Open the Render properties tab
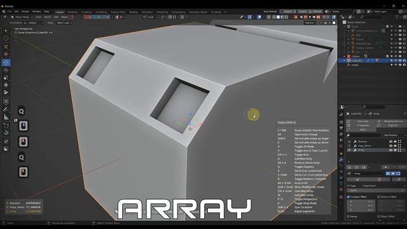 coord(341,122)
